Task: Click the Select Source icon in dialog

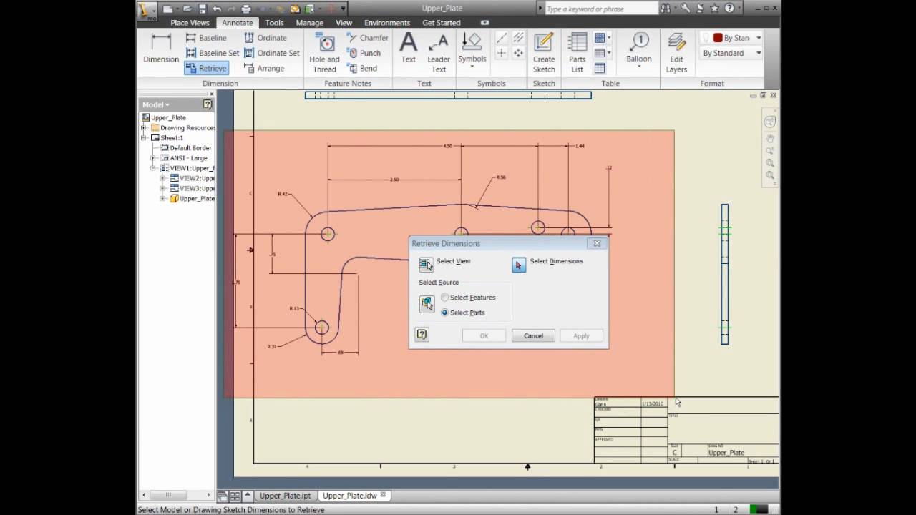Action: (427, 304)
